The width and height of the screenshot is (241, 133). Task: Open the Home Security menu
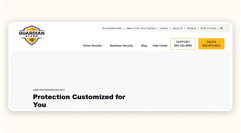pyautogui.click(x=92, y=45)
